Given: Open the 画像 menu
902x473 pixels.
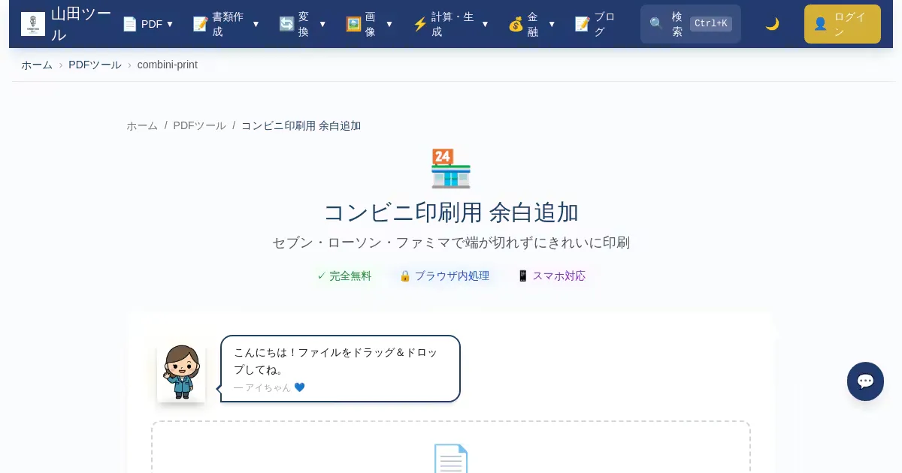Looking at the screenshot, I should [x=369, y=24].
